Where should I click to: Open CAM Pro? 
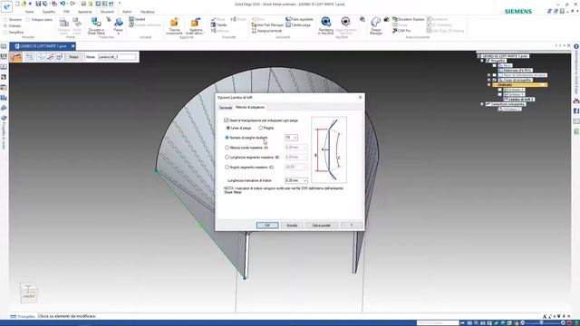401,31
